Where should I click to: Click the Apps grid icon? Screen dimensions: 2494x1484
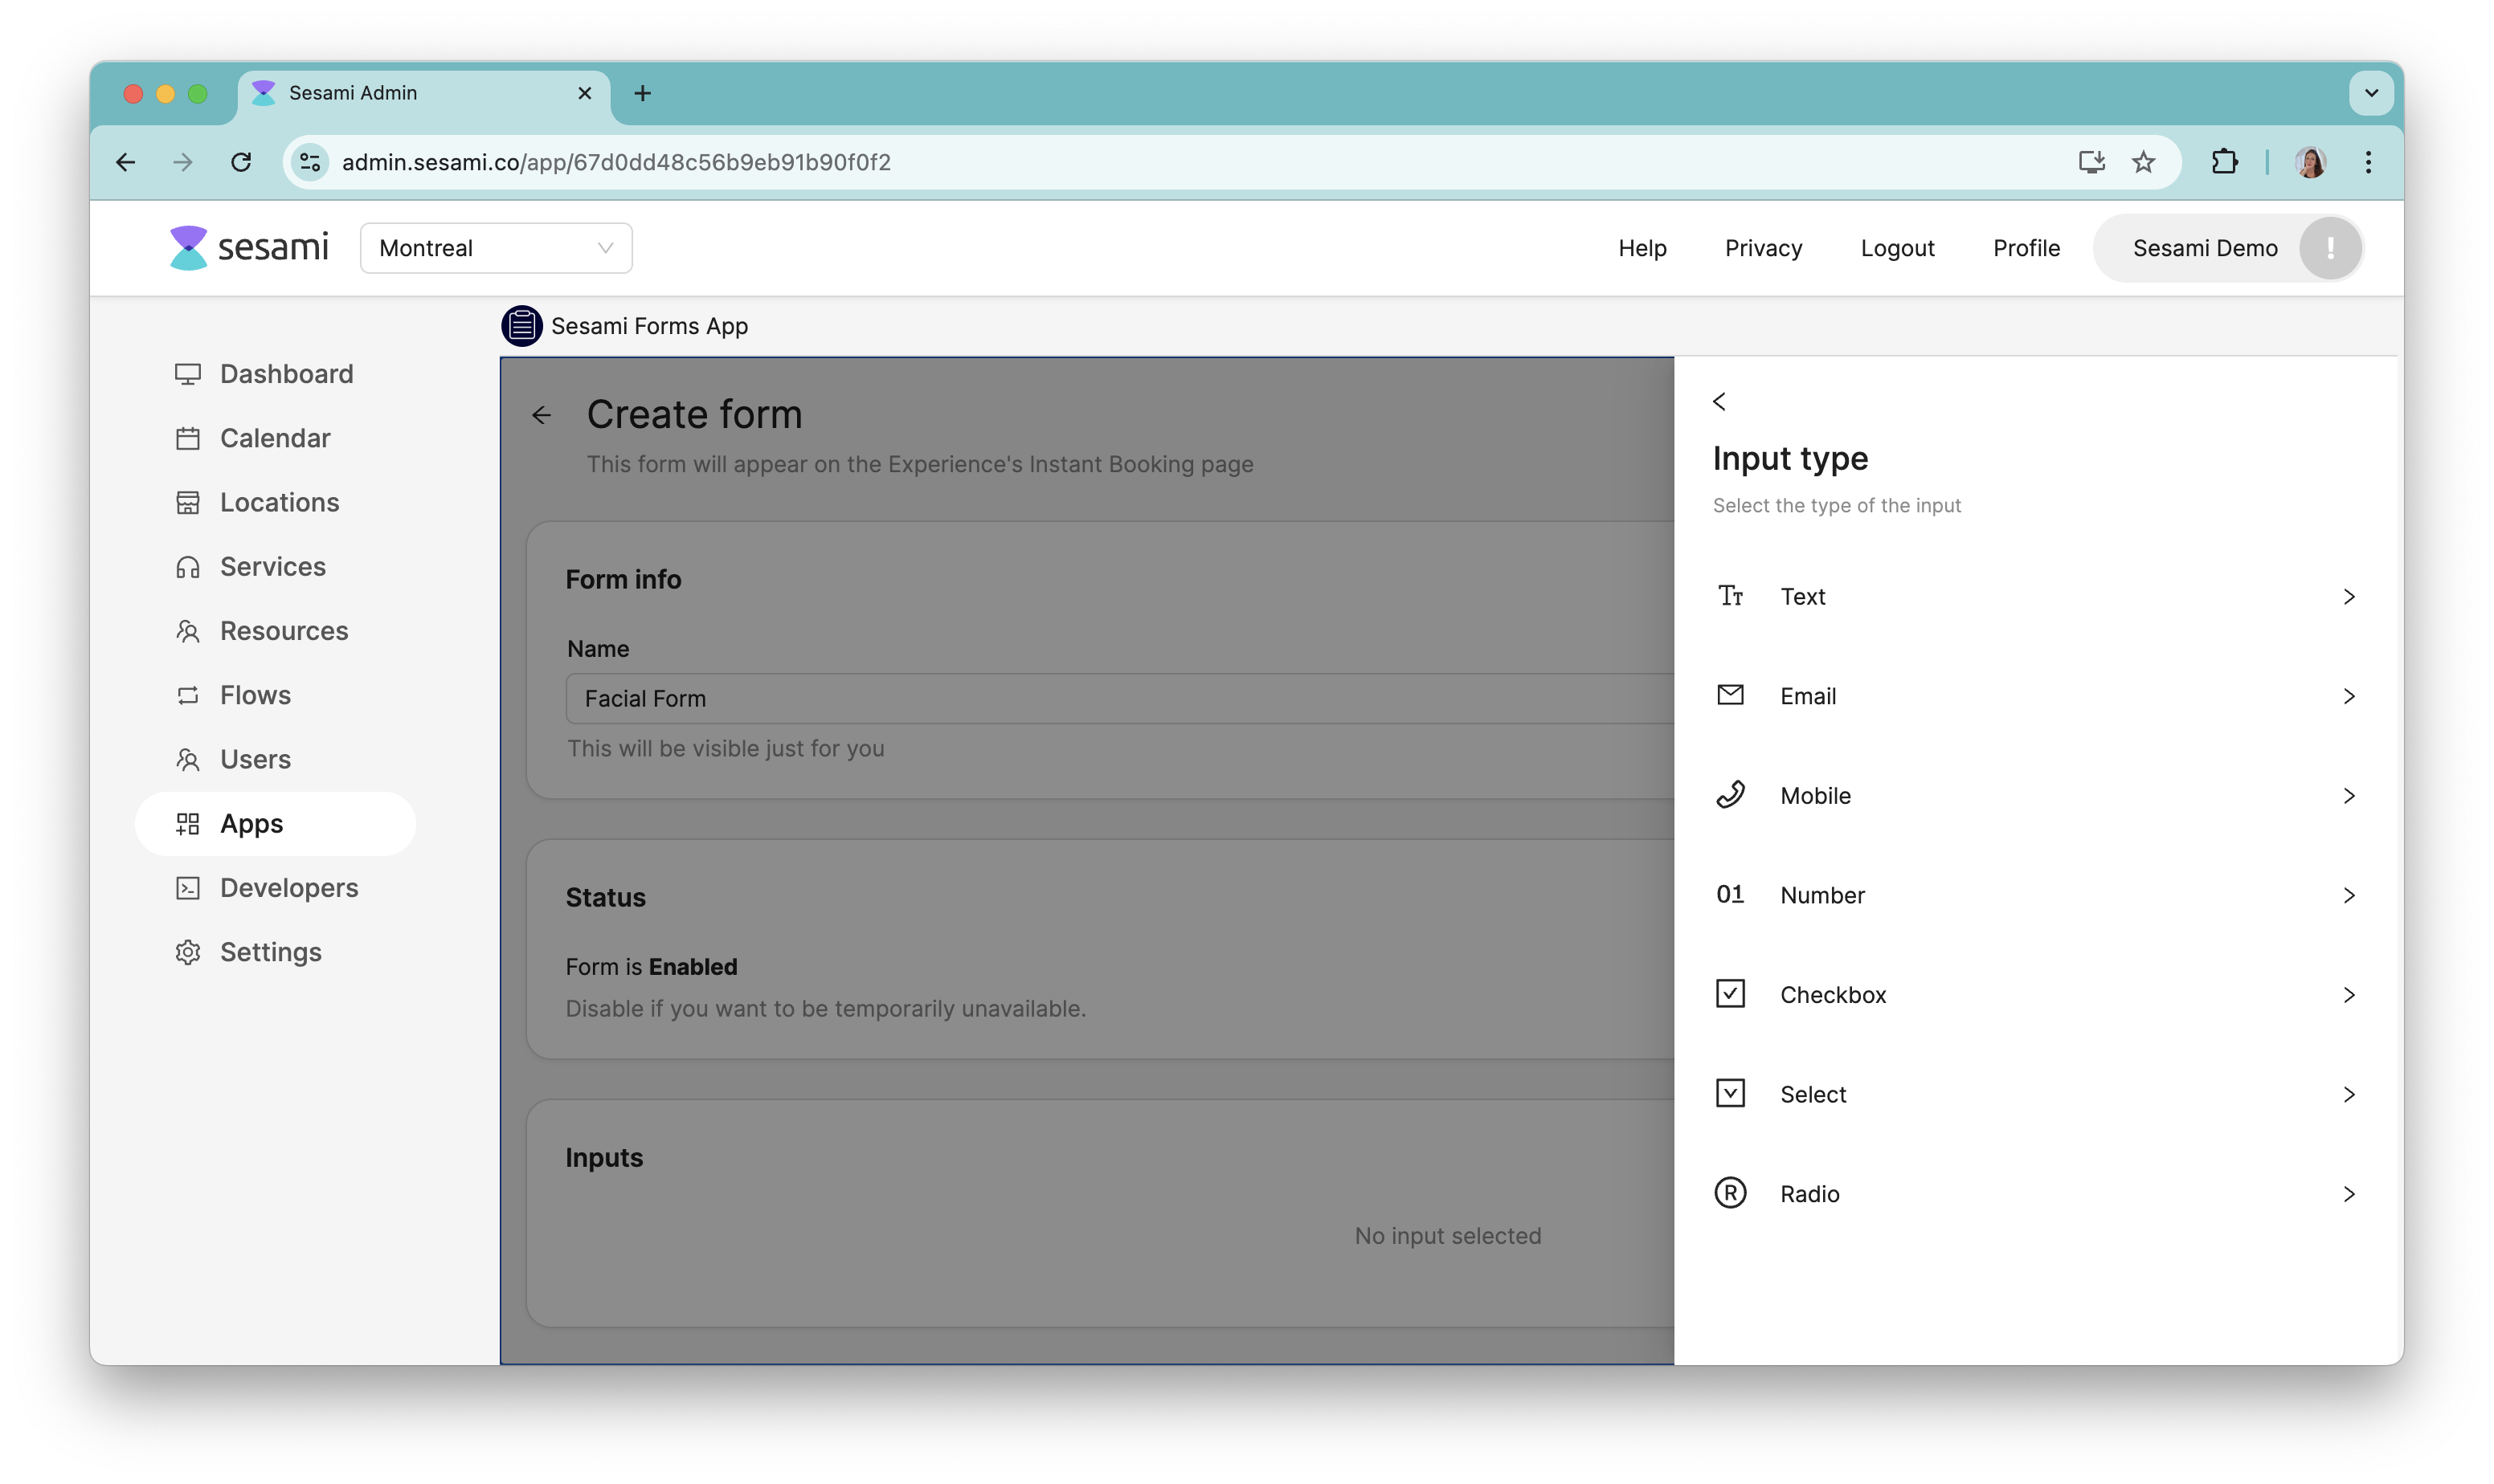tap(187, 824)
